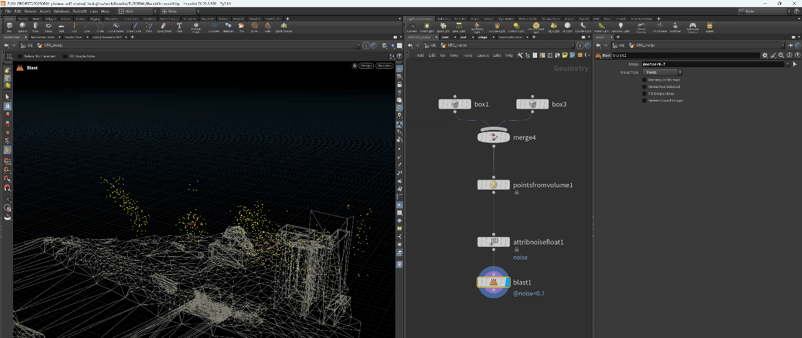Click the Spray Paint shelf tool
Viewport: 802px width, 338px height.
164,26
